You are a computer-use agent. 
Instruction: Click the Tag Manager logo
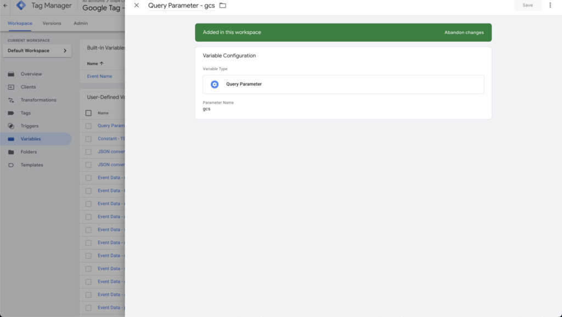point(21,5)
